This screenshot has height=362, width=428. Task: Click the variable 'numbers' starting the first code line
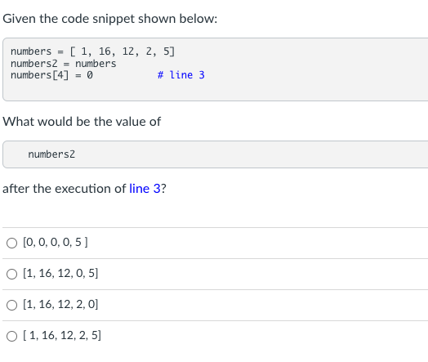(x=31, y=51)
